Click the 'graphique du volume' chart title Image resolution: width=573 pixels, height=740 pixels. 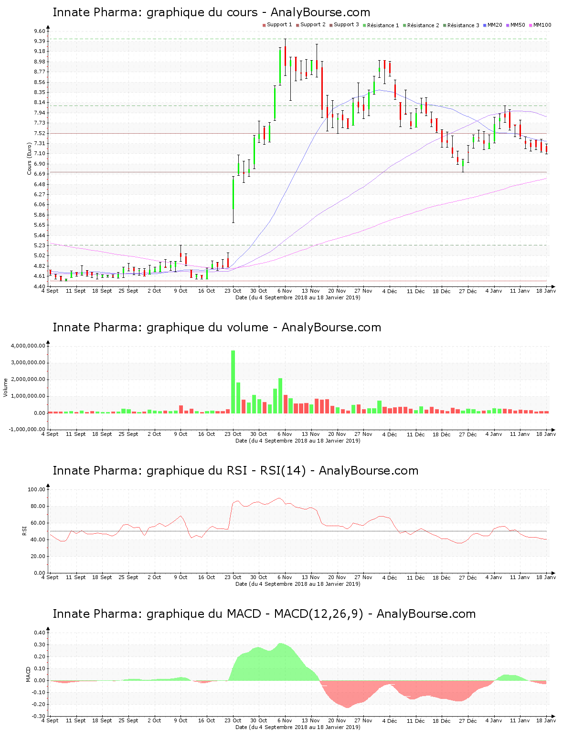coord(217,328)
